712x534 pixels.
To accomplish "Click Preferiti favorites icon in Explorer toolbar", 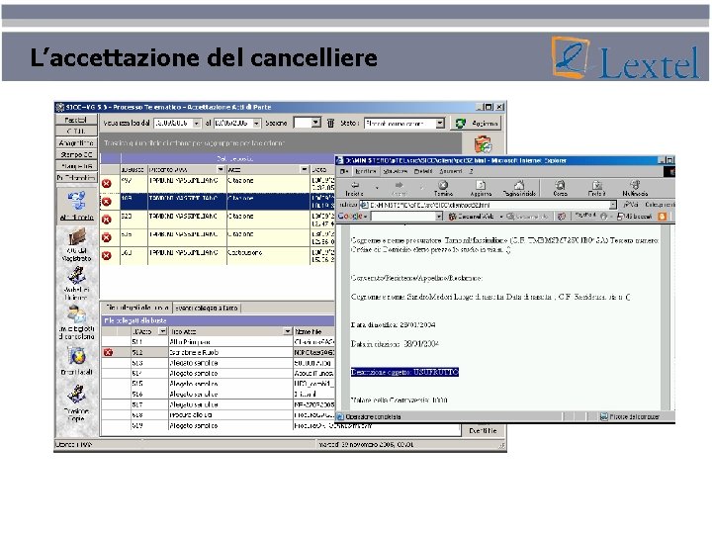I will (596, 185).
